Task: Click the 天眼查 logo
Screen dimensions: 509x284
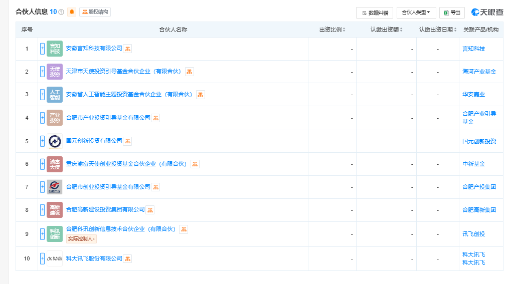Action: (487, 13)
